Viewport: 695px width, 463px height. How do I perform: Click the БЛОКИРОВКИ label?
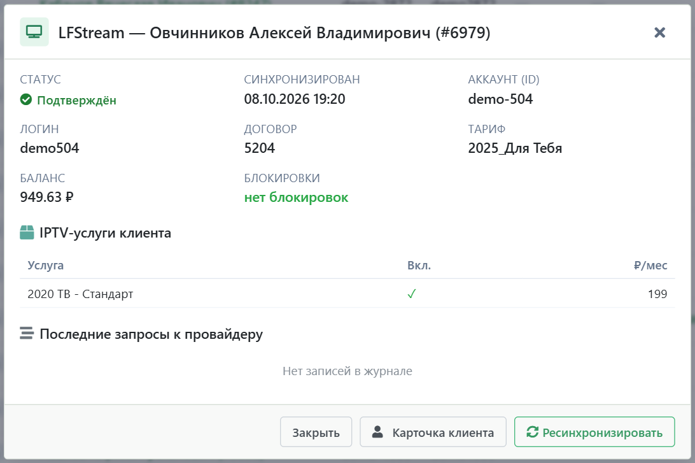coord(282,178)
